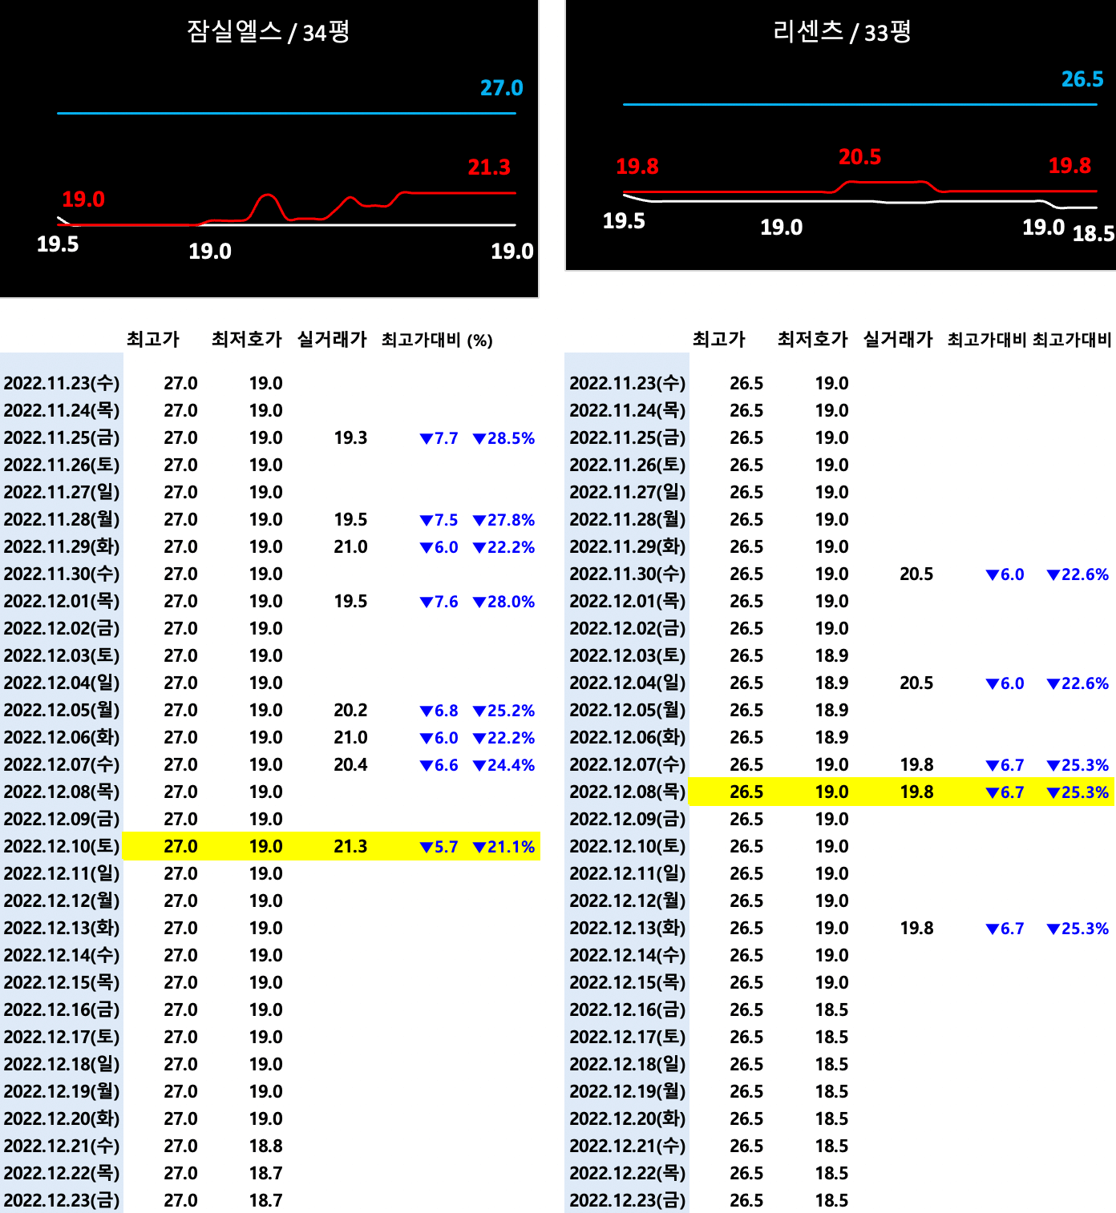Image resolution: width=1116 pixels, height=1213 pixels.
Task: Select 최저호가 header in the 잠실엘스 table
Action: 247,340
